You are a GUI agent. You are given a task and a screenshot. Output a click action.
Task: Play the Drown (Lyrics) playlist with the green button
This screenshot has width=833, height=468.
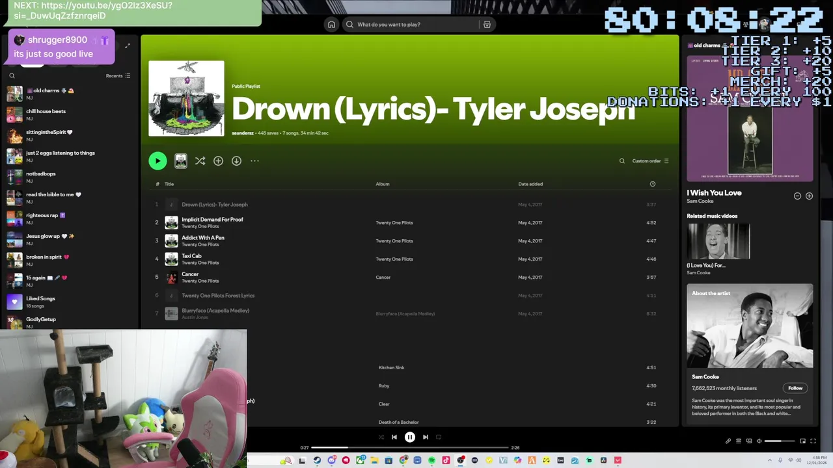157,161
